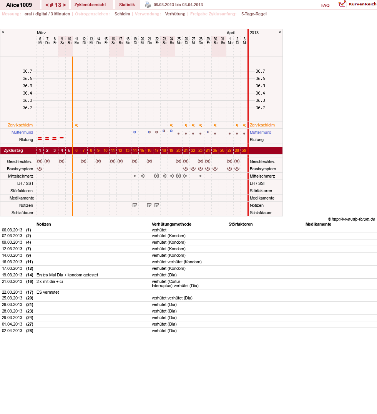
Task: Click the Mittelschmerz dot on cycle day 14
Action: (135, 176)
